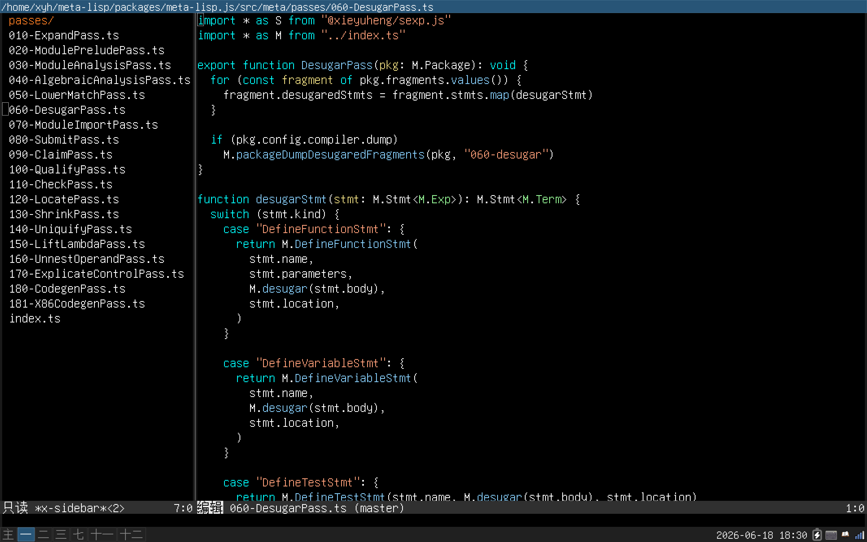Image resolution: width=867 pixels, height=542 pixels.
Task: Click the "DefineVariableStmt" case string
Action: [321, 363]
